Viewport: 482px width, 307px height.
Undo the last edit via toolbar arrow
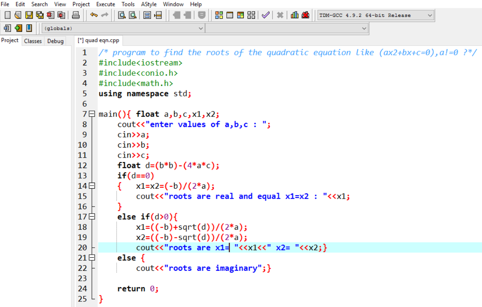94,15
